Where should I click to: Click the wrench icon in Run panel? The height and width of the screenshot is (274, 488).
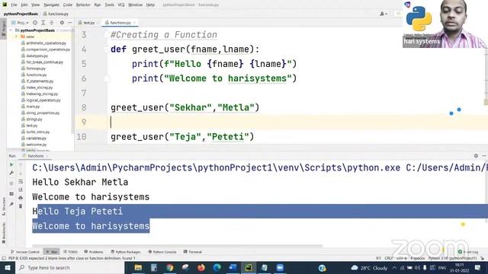click(x=11, y=173)
